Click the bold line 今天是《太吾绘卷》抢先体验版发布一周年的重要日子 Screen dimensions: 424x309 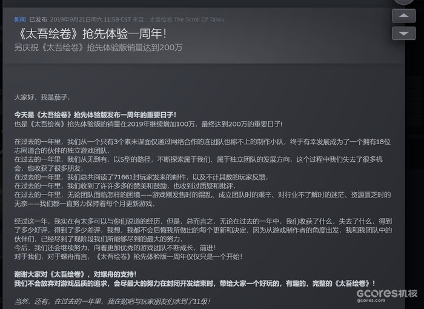(x=95, y=115)
